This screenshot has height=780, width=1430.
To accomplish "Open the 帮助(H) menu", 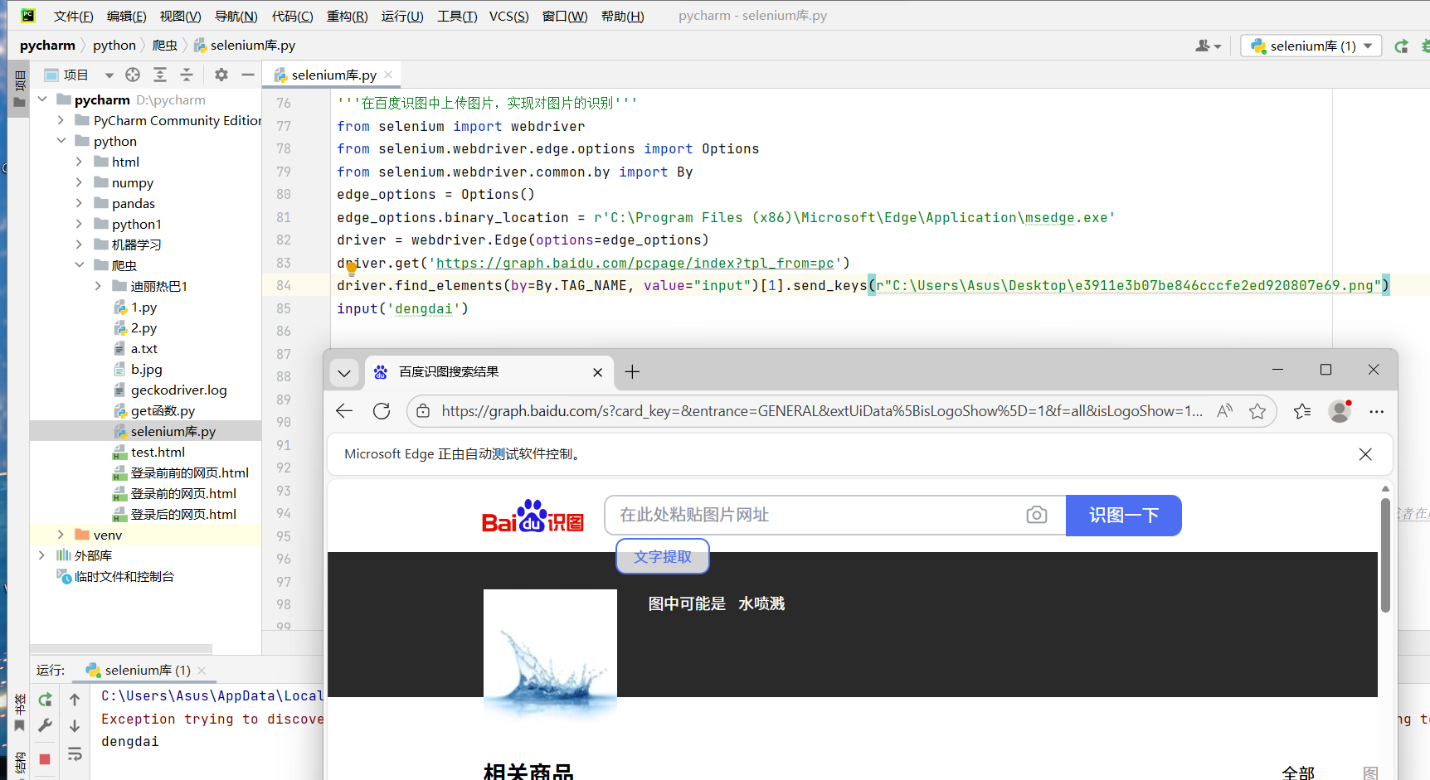I will tap(622, 16).
